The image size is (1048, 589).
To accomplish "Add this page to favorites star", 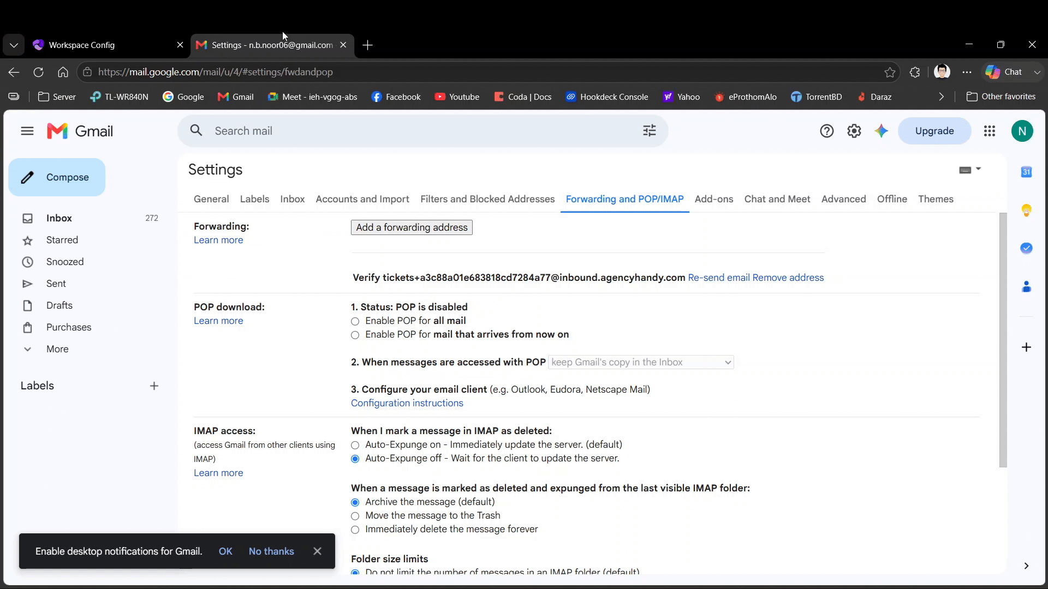I will tap(890, 72).
